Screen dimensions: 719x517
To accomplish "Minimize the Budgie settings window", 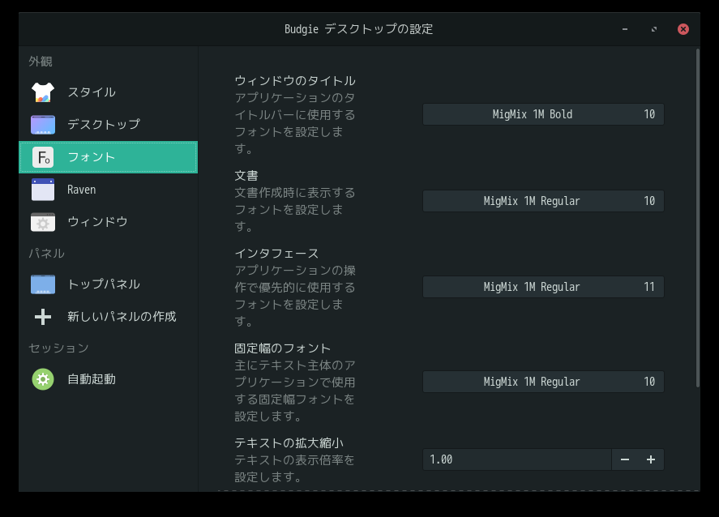I will pyautogui.click(x=625, y=29).
